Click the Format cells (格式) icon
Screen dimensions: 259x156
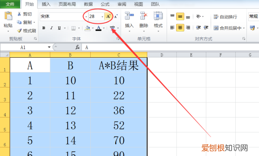click(158, 16)
